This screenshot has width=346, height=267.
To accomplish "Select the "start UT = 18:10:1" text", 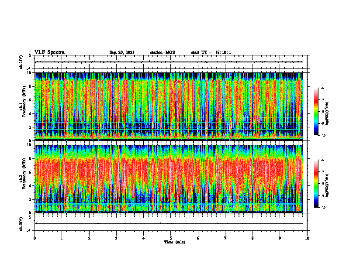I will click(x=211, y=52).
